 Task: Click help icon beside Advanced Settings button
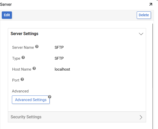(x=50, y=97)
